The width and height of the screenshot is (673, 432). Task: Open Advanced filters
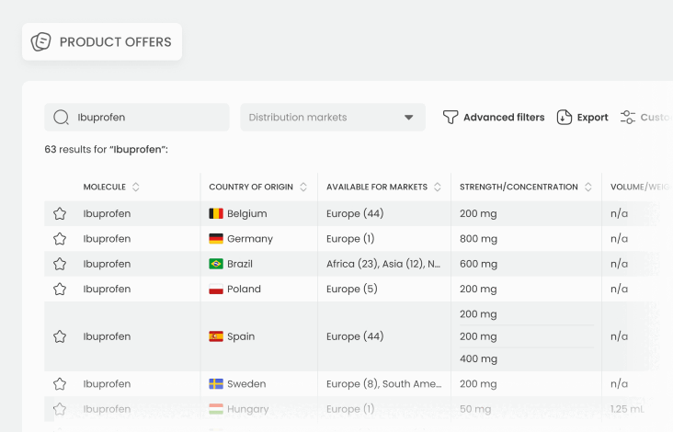[503, 118]
